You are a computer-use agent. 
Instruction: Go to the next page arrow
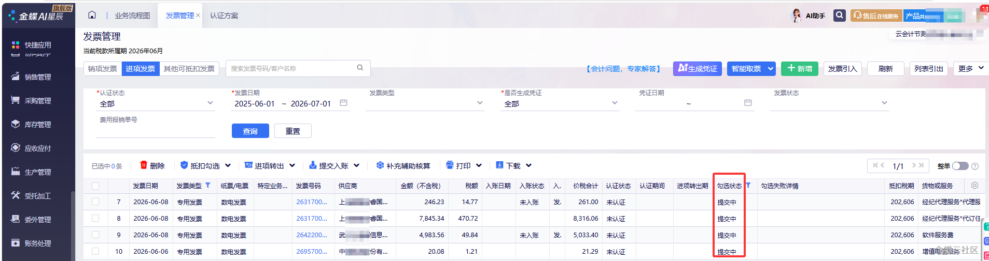(914, 165)
